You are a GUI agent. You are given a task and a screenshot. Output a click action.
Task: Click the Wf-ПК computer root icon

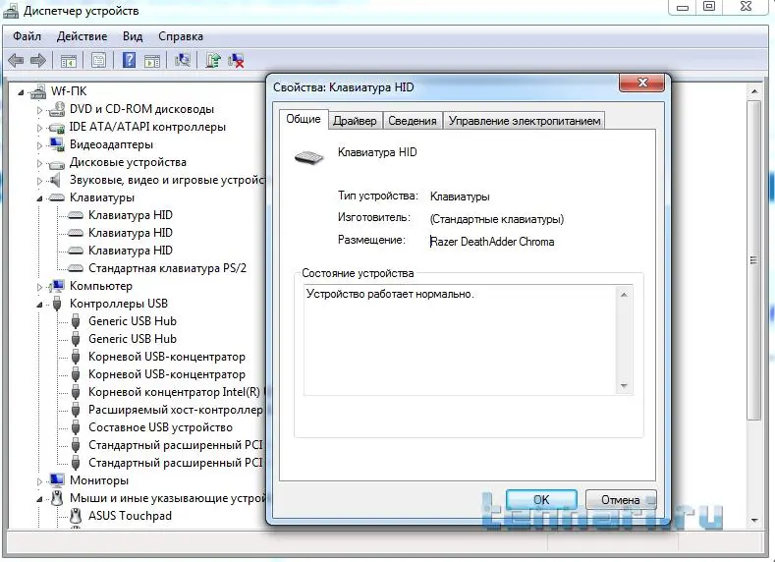38,91
